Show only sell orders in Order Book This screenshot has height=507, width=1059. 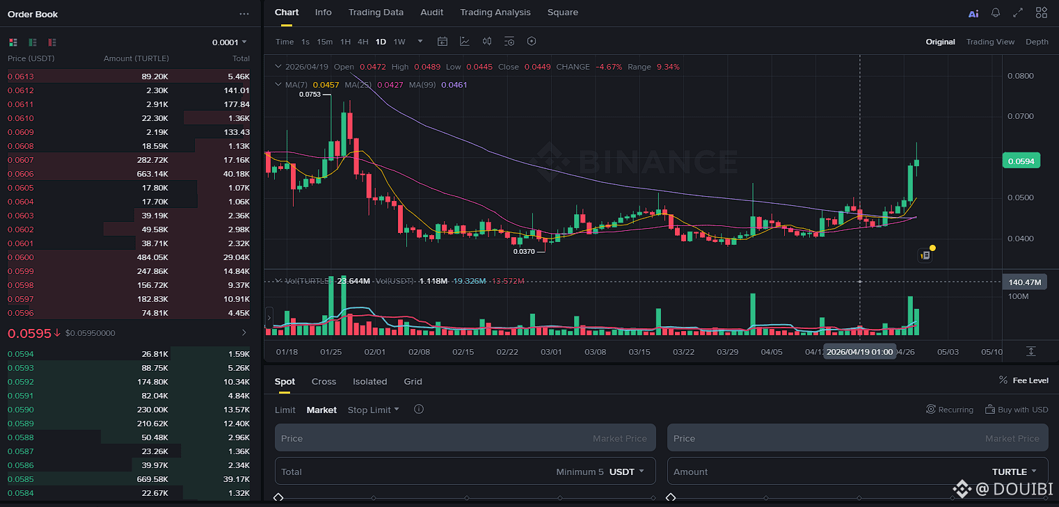(53, 42)
